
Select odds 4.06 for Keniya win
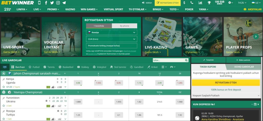pos(78,83)
